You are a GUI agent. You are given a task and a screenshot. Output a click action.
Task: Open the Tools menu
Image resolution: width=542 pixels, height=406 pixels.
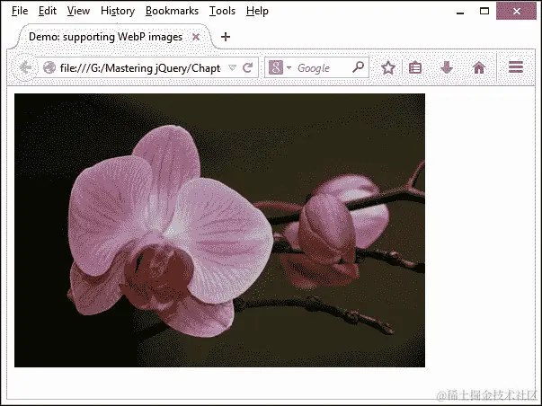click(x=222, y=11)
